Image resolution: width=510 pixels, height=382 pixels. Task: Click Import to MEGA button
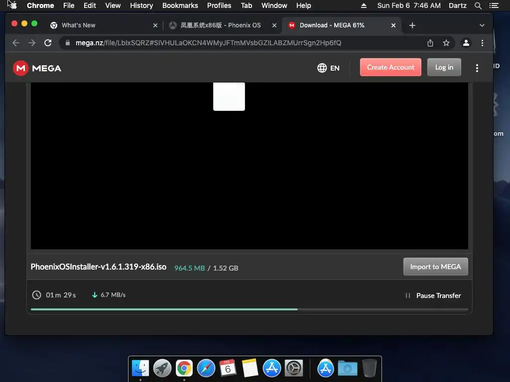point(435,267)
